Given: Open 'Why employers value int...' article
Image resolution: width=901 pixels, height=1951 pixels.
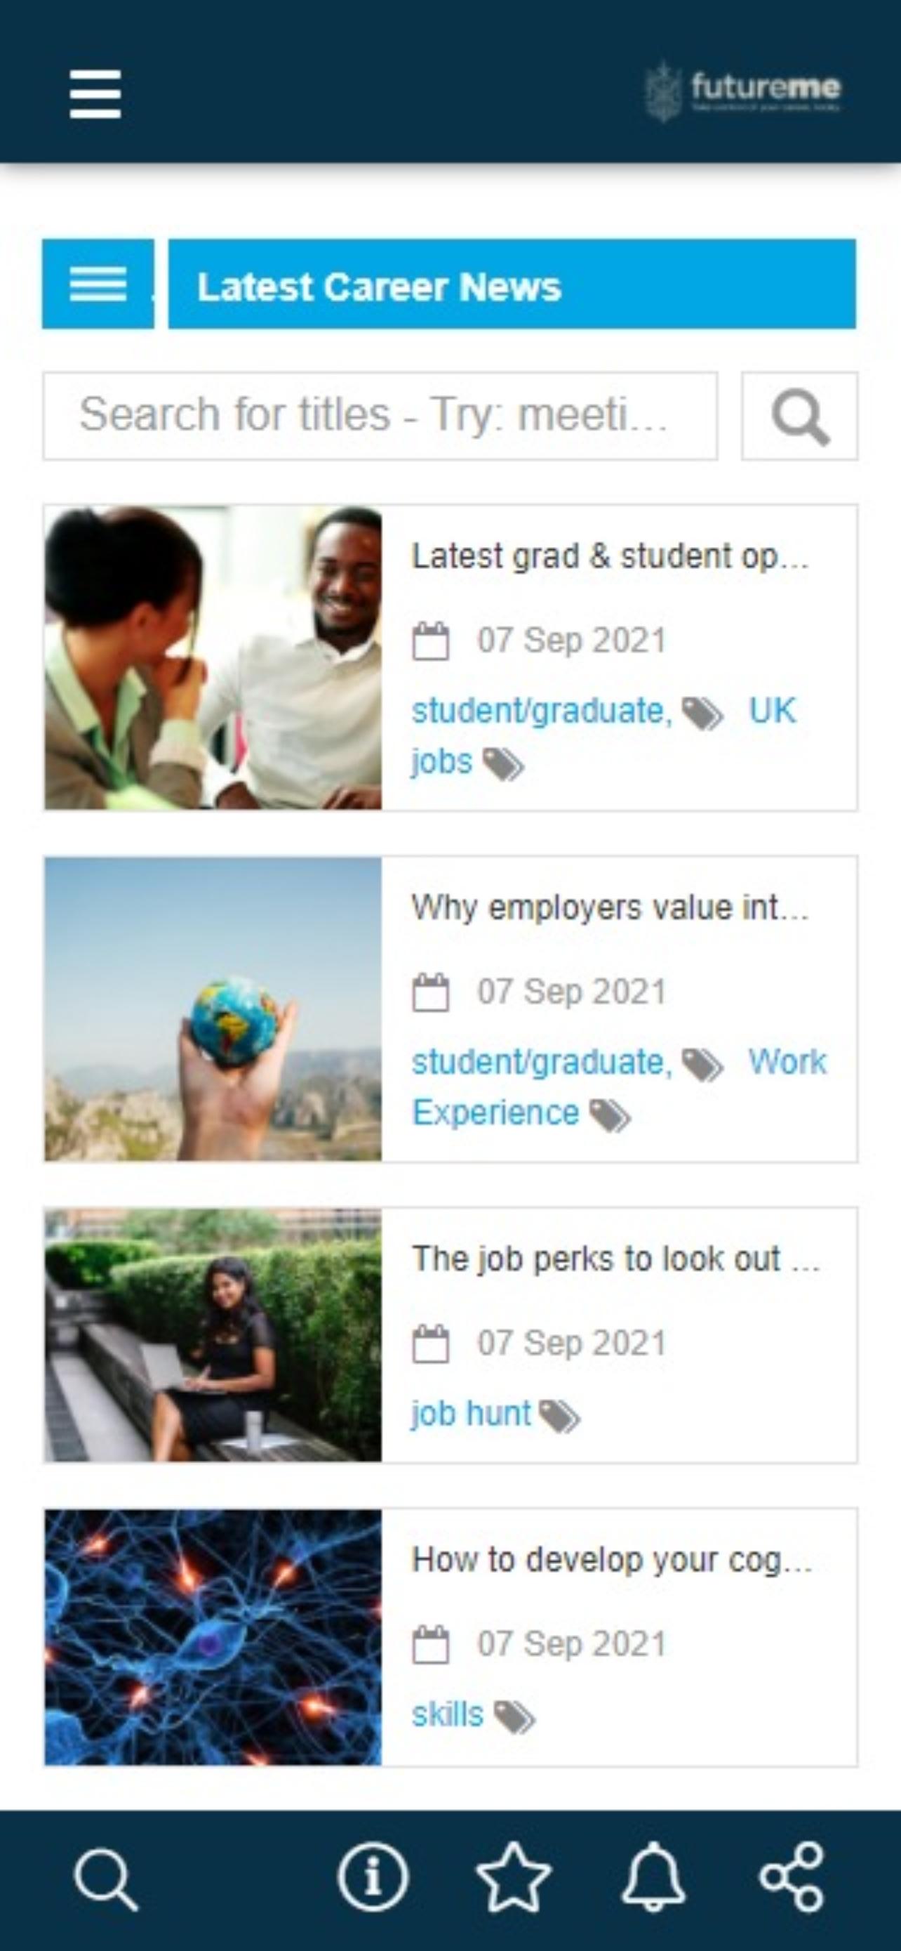Looking at the screenshot, I should pos(610,907).
